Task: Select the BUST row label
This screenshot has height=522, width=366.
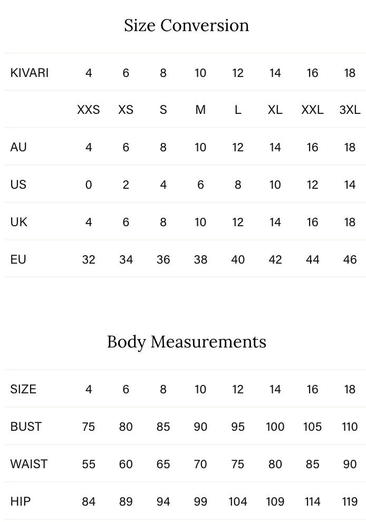Action: pos(26,427)
